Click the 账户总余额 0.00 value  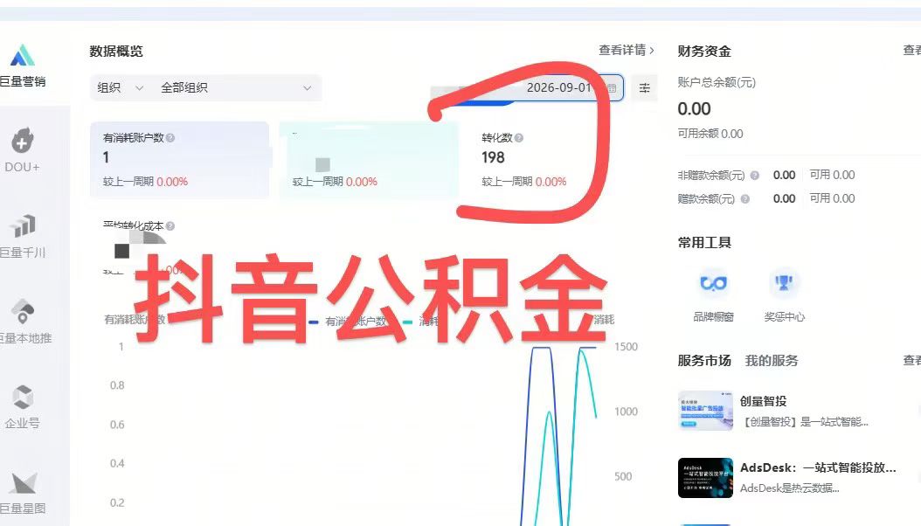point(695,109)
